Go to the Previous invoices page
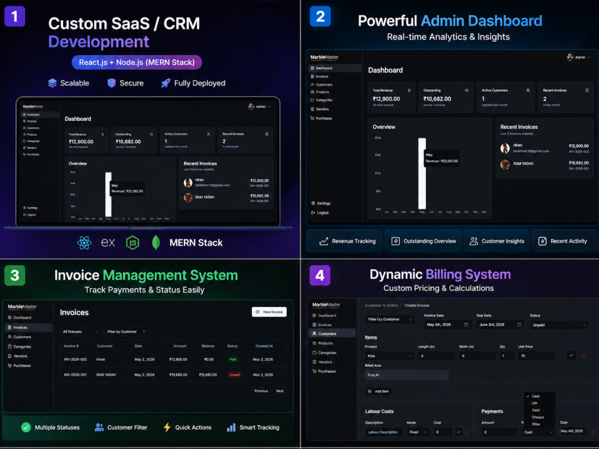Viewport: 599px width, 449px height. click(261, 391)
